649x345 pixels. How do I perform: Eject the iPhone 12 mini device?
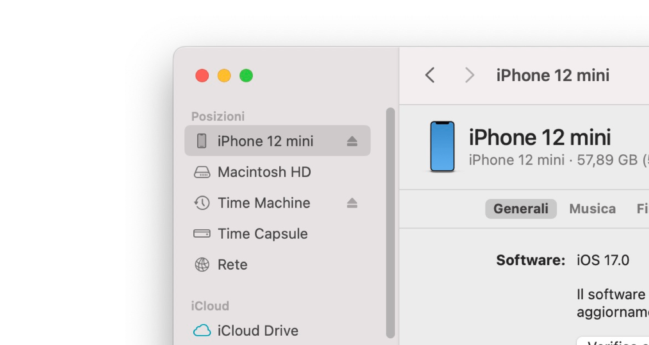[x=352, y=141]
